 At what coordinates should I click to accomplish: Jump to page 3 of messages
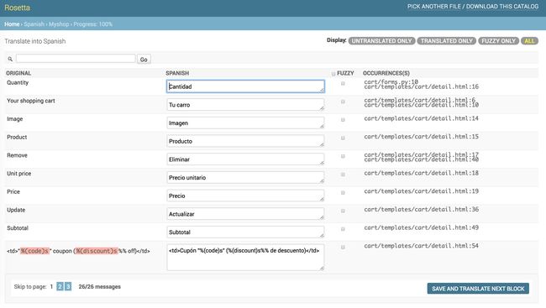click(x=68, y=287)
